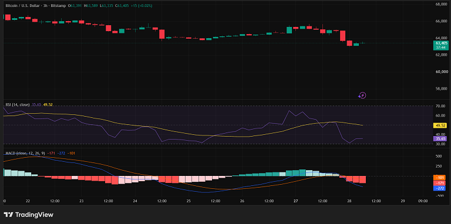Click the 09:00 time axis label
This screenshot has width=451, height=224.
click(423, 201)
